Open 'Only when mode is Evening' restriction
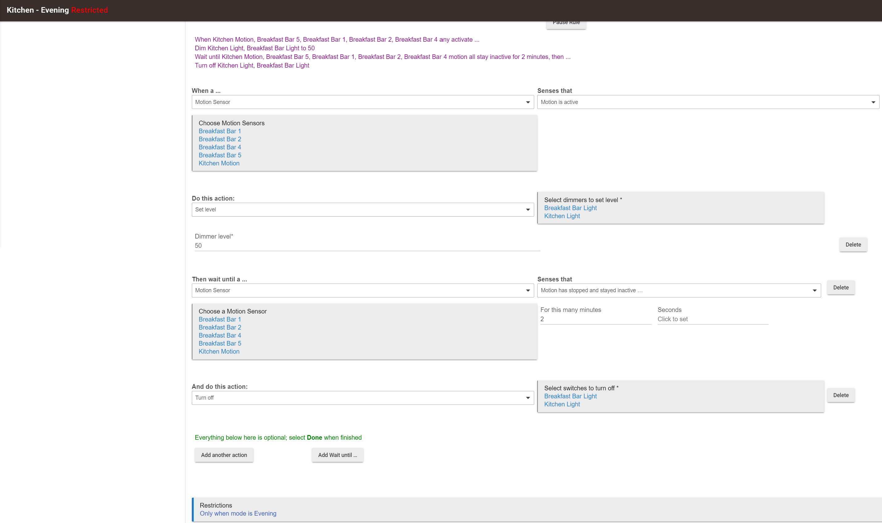The height and width of the screenshot is (523, 882). pyautogui.click(x=238, y=513)
